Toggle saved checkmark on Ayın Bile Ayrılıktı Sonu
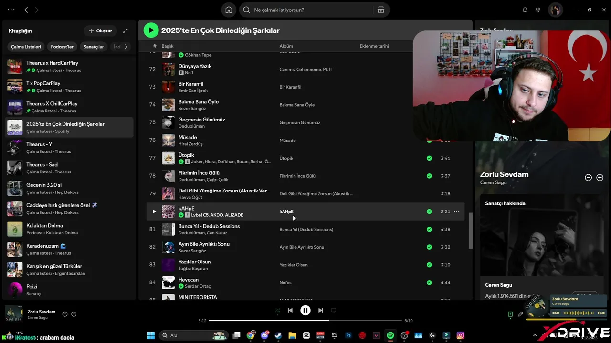The height and width of the screenshot is (343, 611). pyautogui.click(x=429, y=247)
